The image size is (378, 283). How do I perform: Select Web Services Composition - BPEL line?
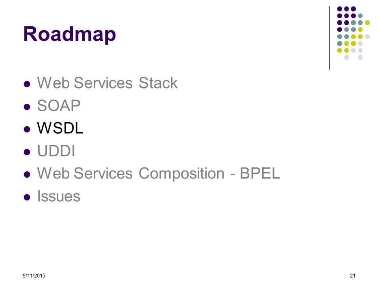[x=158, y=173]
